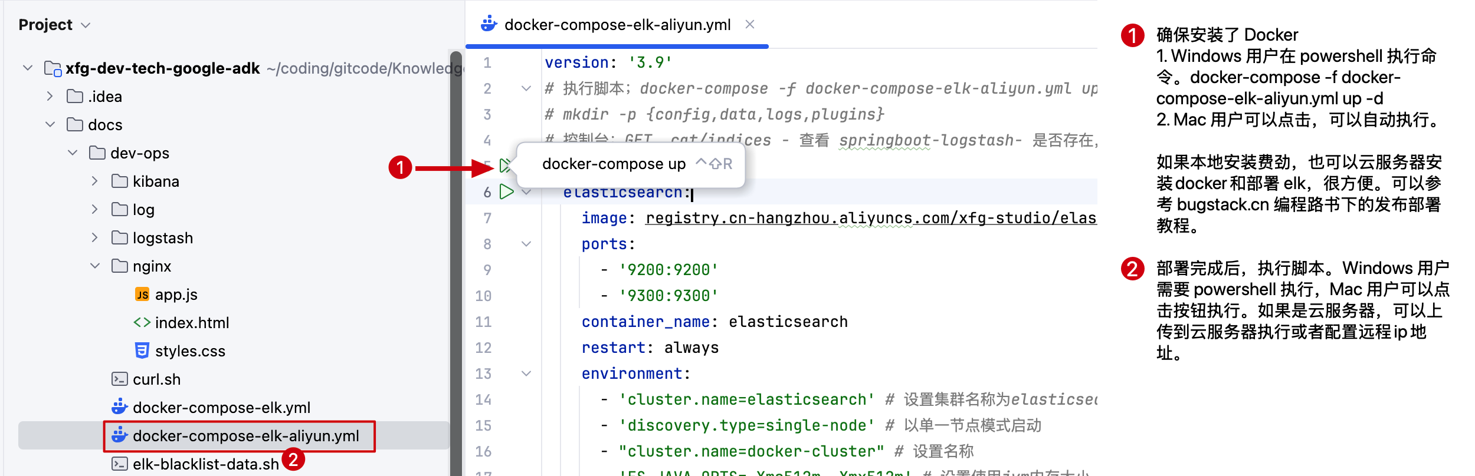Open the Project view dropdown
Viewport: 1475px width, 476px height.
pos(86,25)
